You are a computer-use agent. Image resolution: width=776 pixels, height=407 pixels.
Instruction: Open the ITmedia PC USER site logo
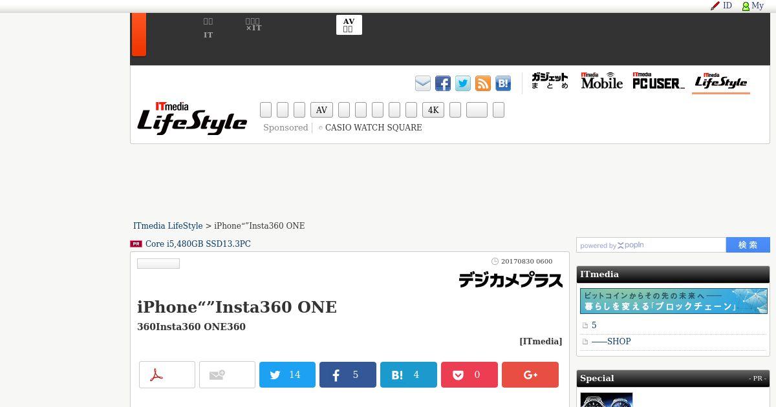tap(658, 81)
